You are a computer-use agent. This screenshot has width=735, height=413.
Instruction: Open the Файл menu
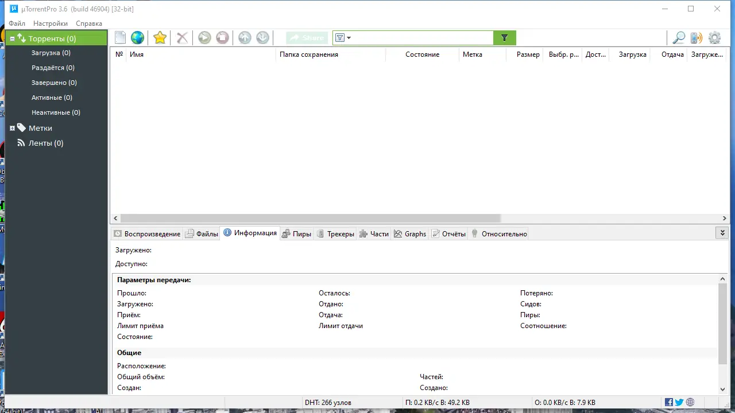click(17, 24)
